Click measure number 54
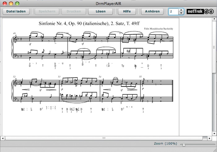This screenshot has height=152, width=217. [x=100, y=77]
